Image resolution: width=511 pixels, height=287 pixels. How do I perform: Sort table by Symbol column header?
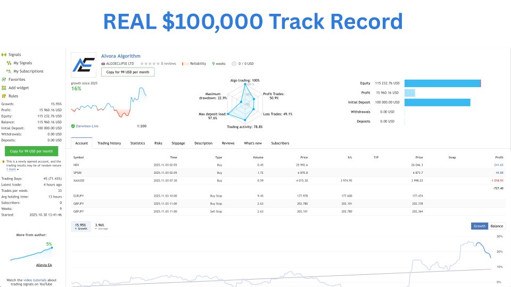[x=79, y=157]
